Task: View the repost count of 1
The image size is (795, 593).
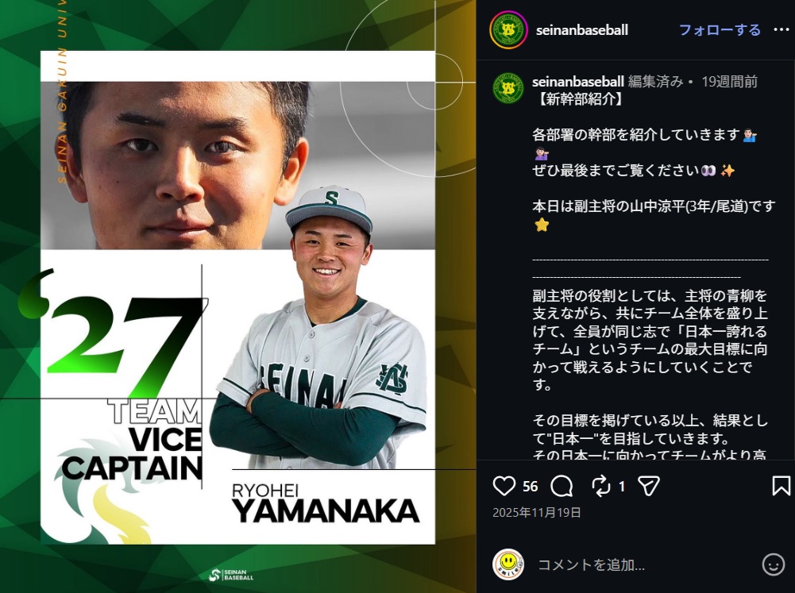Action: (622, 487)
